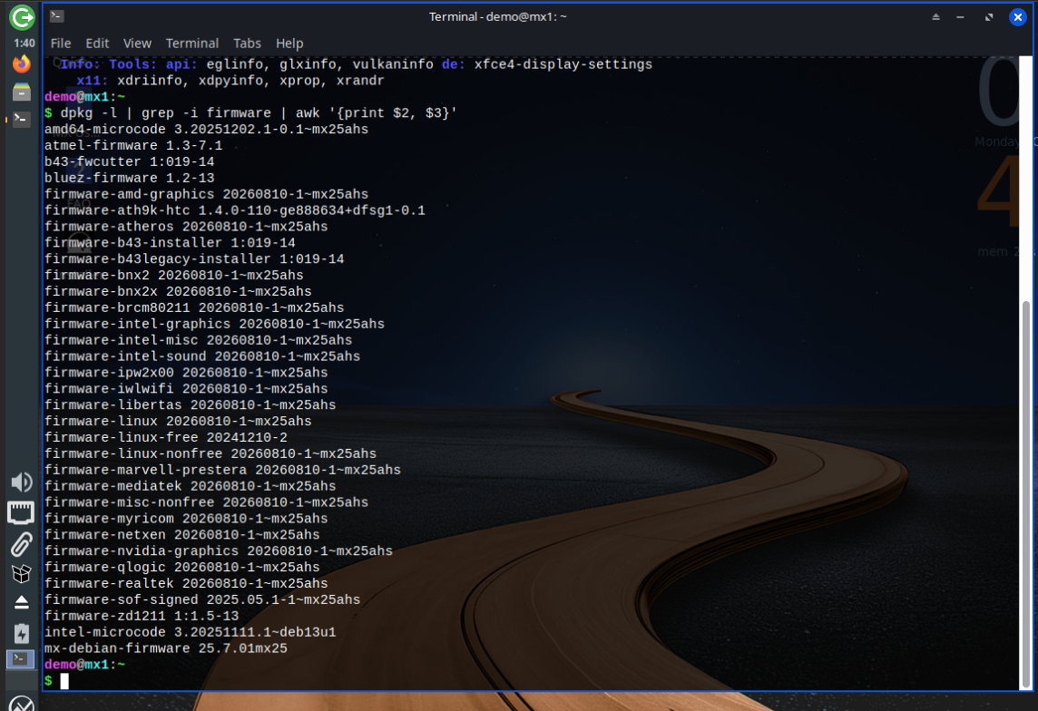Click the firmware-linux-nonfree line
The height and width of the screenshot is (711, 1038).
pyautogui.click(x=211, y=453)
